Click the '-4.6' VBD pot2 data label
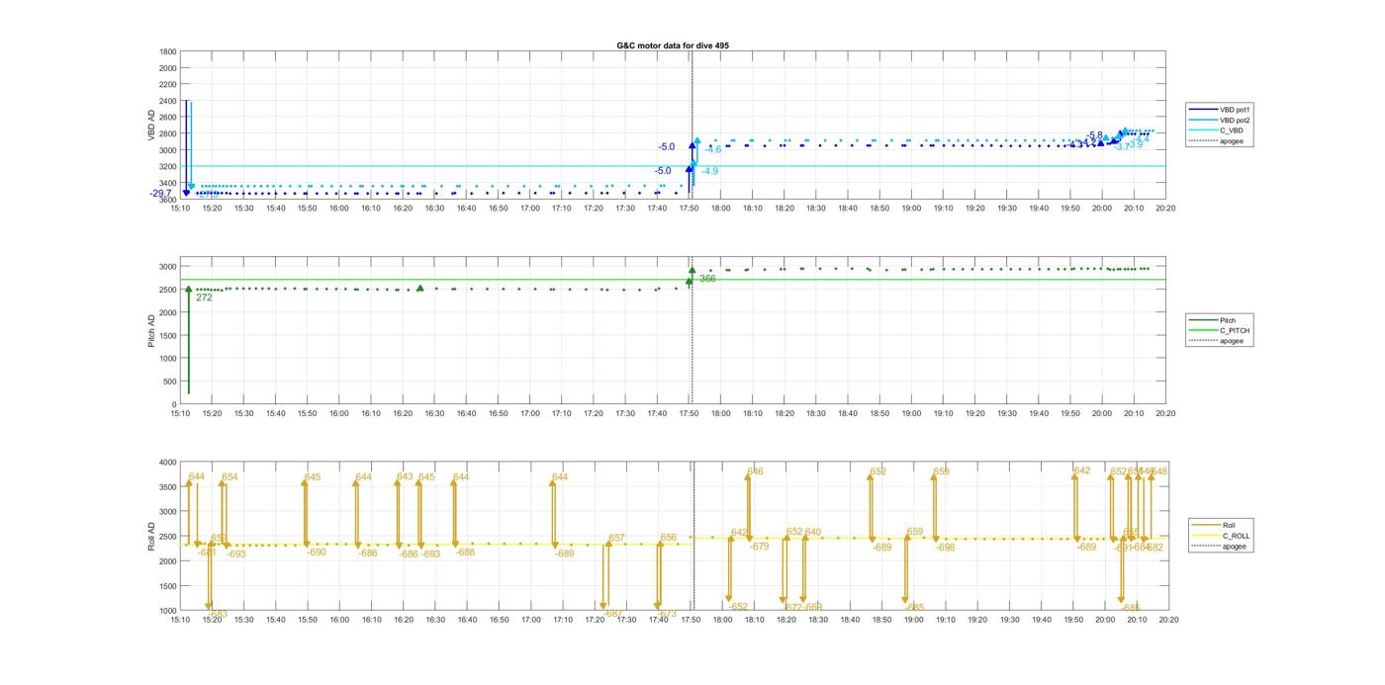Viewport: 1385px width, 685px height. [712, 150]
